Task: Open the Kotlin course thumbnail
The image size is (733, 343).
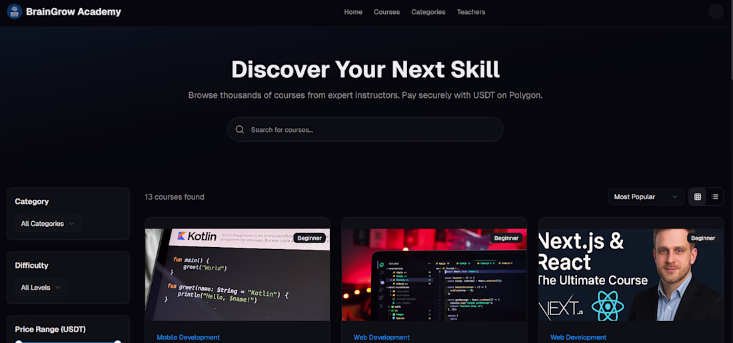Action: [x=237, y=275]
